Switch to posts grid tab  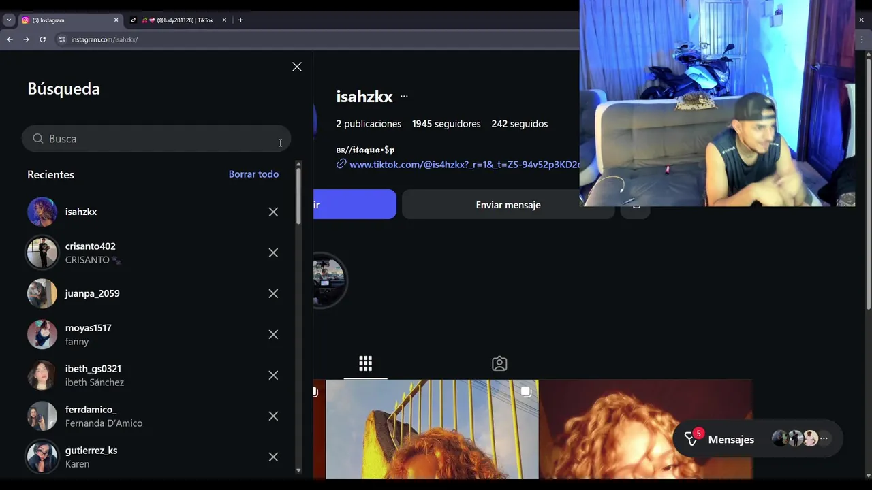[x=365, y=363]
